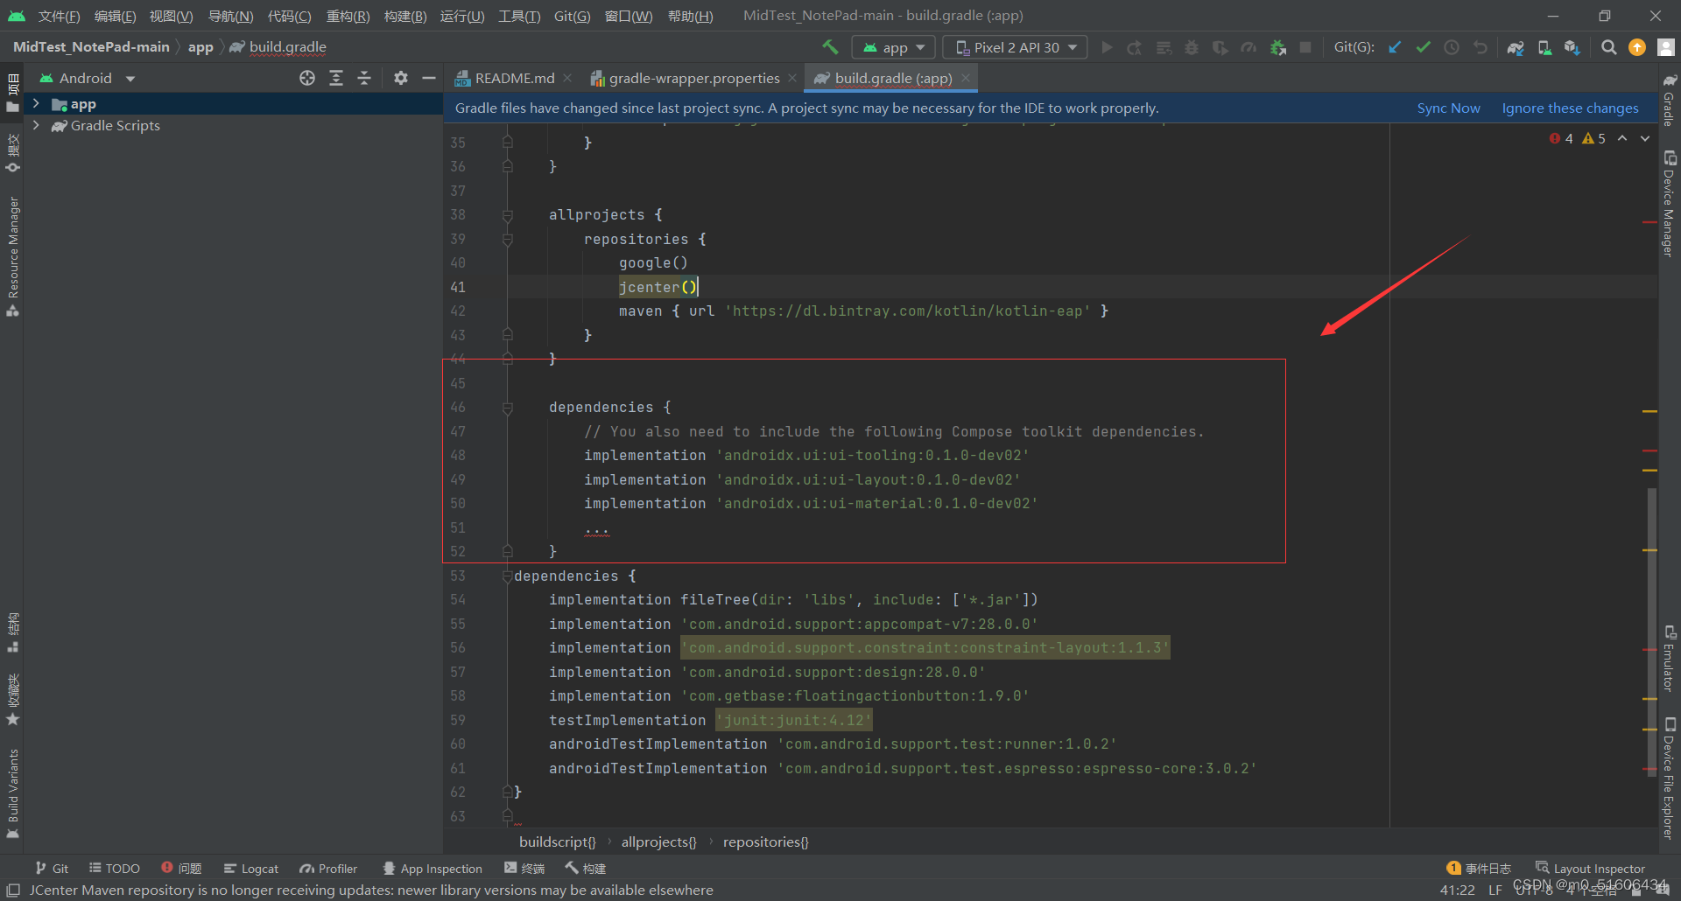Click Sync Project with Gradle Files icon
1681x901 pixels.
click(x=1516, y=47)
